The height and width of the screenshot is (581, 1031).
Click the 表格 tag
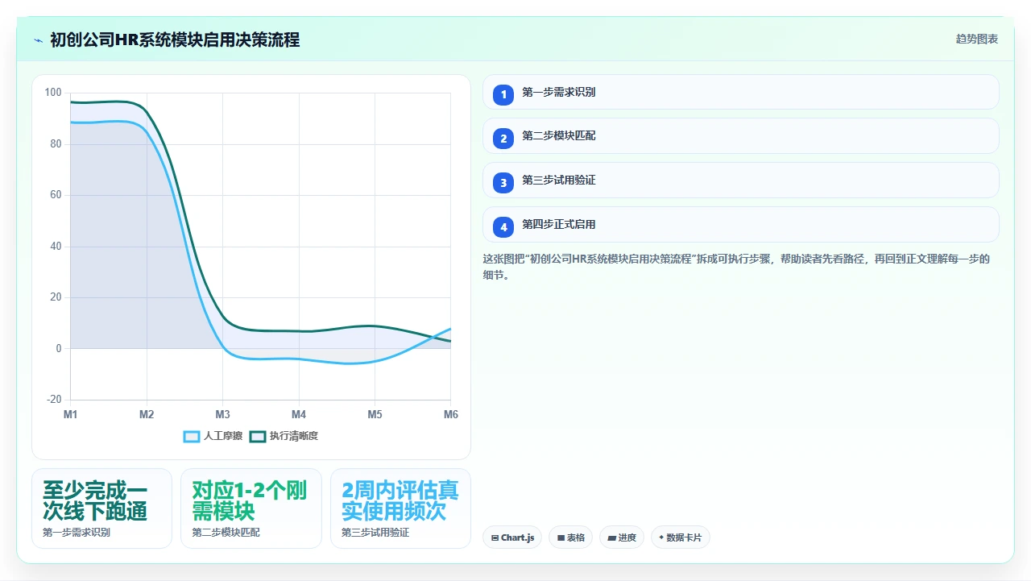[570, 537]
